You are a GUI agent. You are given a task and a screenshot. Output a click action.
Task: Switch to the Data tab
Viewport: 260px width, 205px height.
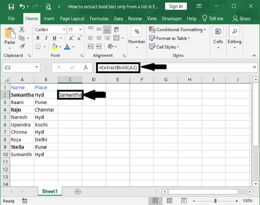click(x=118, y=18)
